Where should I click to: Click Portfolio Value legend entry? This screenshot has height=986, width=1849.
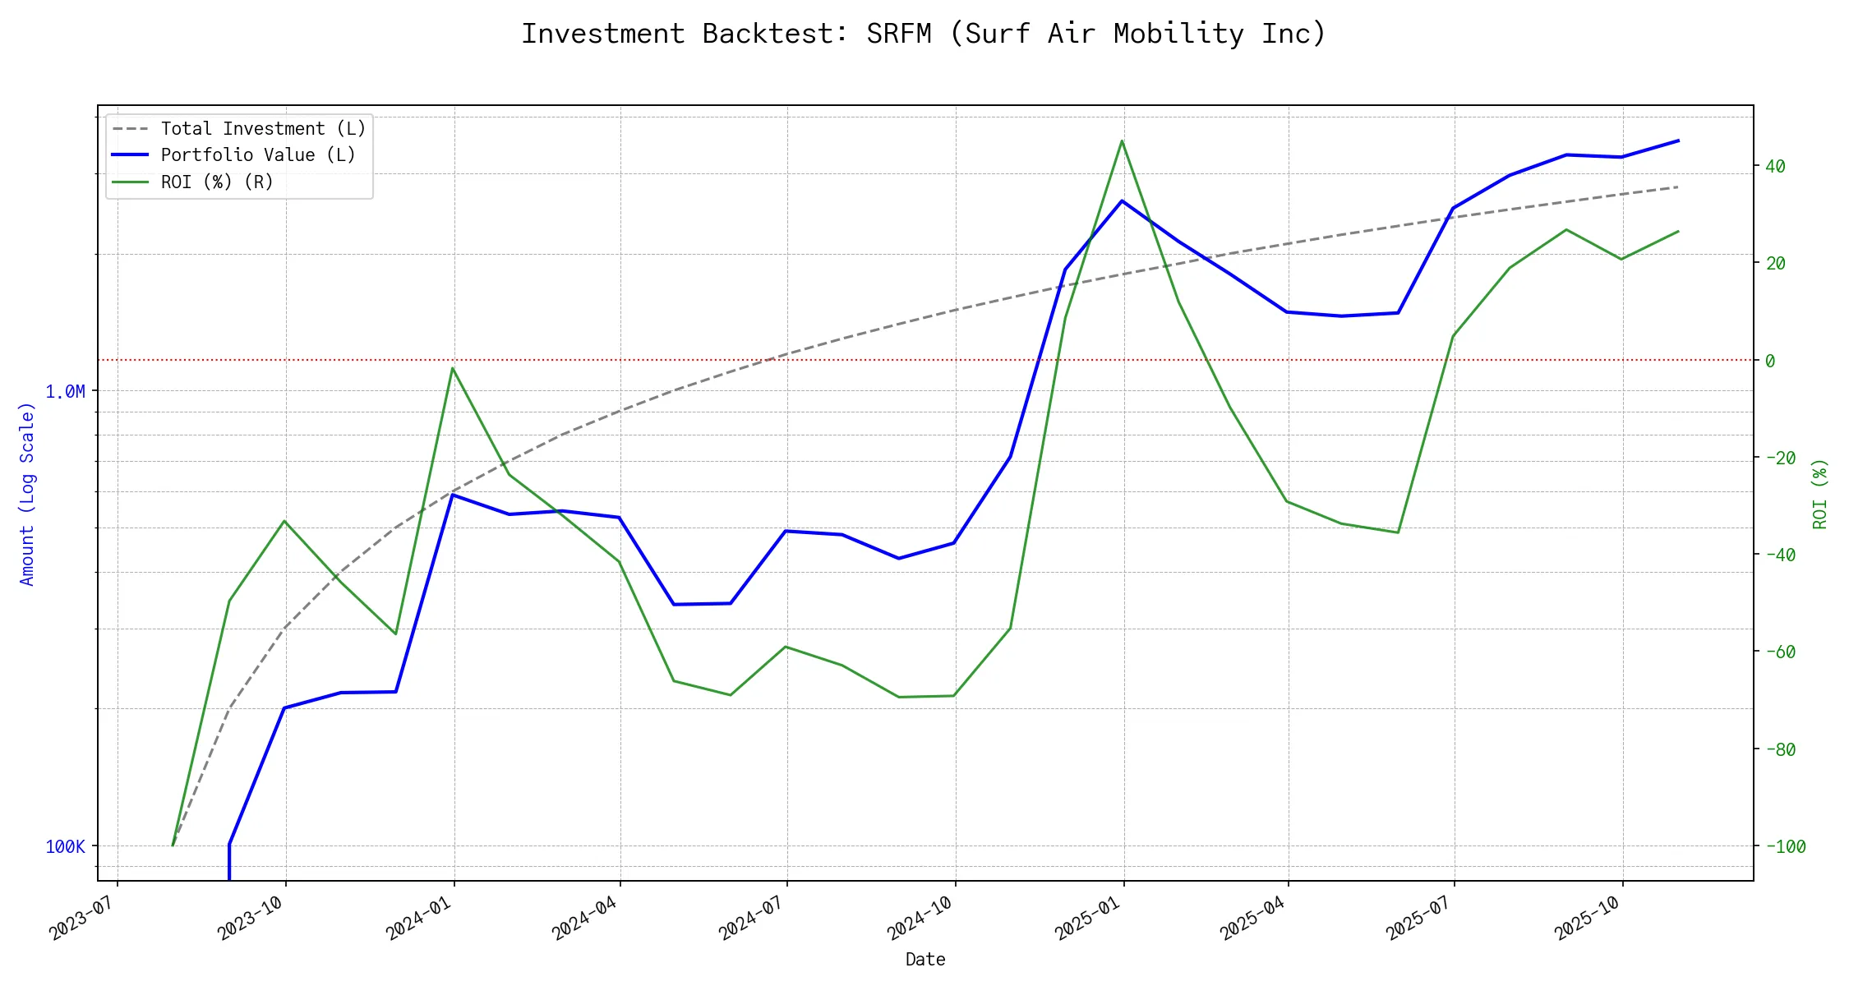[x=258, y=155]
